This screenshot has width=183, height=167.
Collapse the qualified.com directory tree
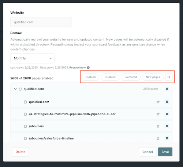click(15, 89)
